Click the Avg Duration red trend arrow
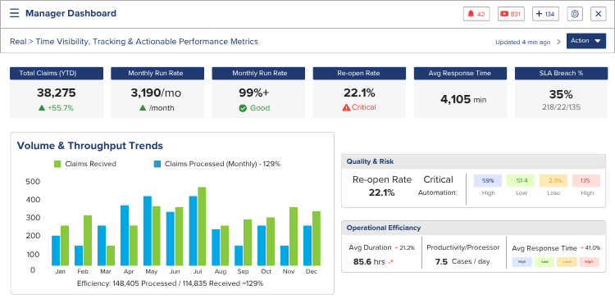This screenshot has width=615, height=303. (390, 262)
